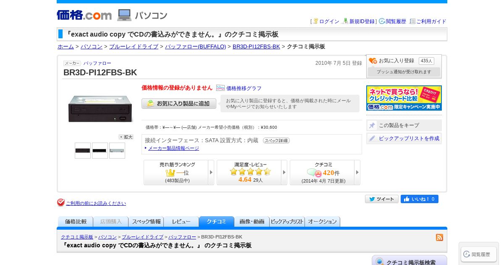Viewport: 504px width, 265px height.
Task: Switch to the ピックアップリスト tab
Action: pos(287,222)
